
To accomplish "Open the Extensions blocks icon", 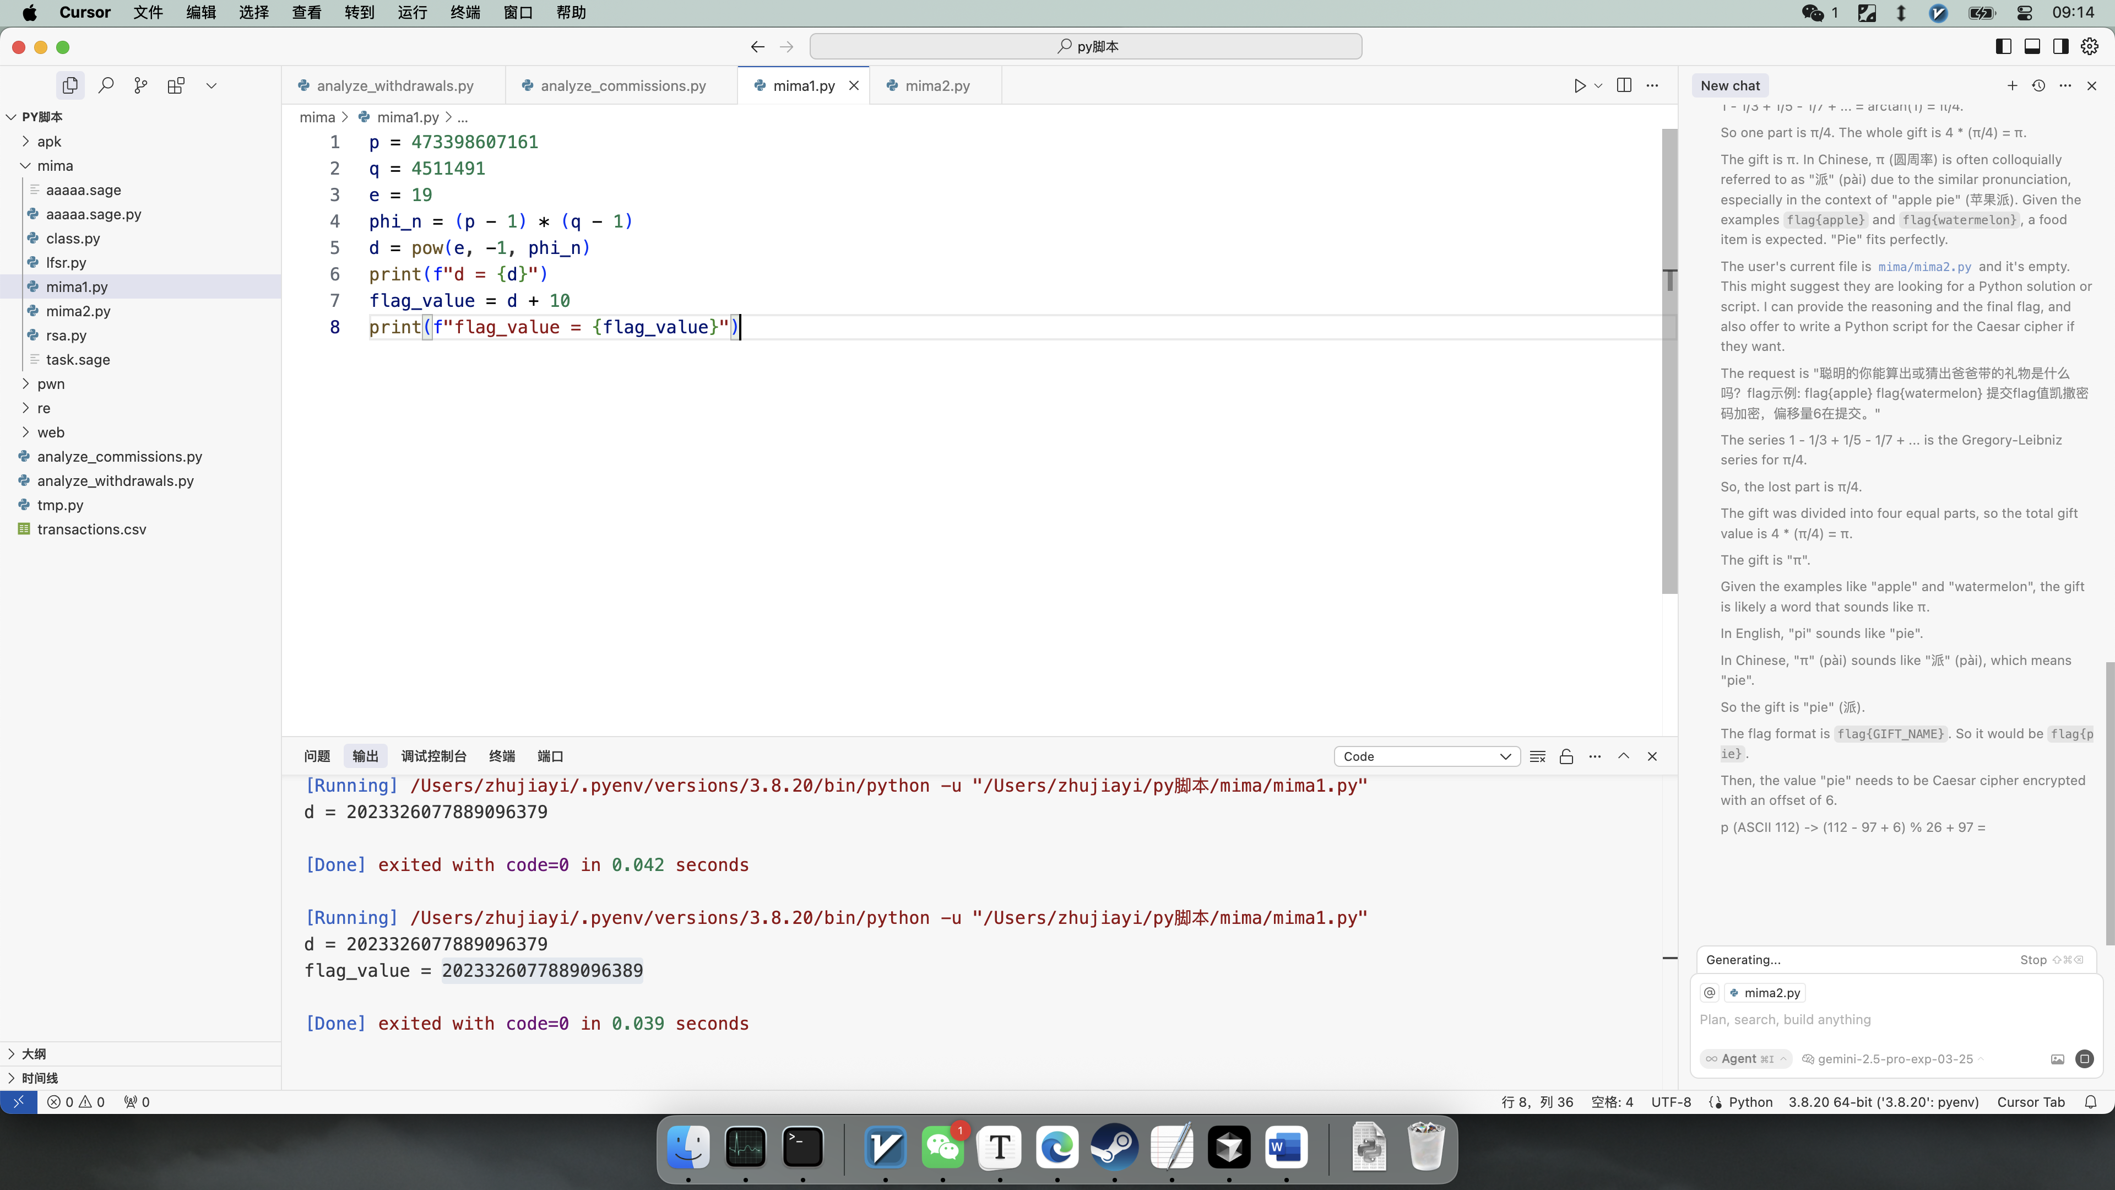I will pos(176,85).
